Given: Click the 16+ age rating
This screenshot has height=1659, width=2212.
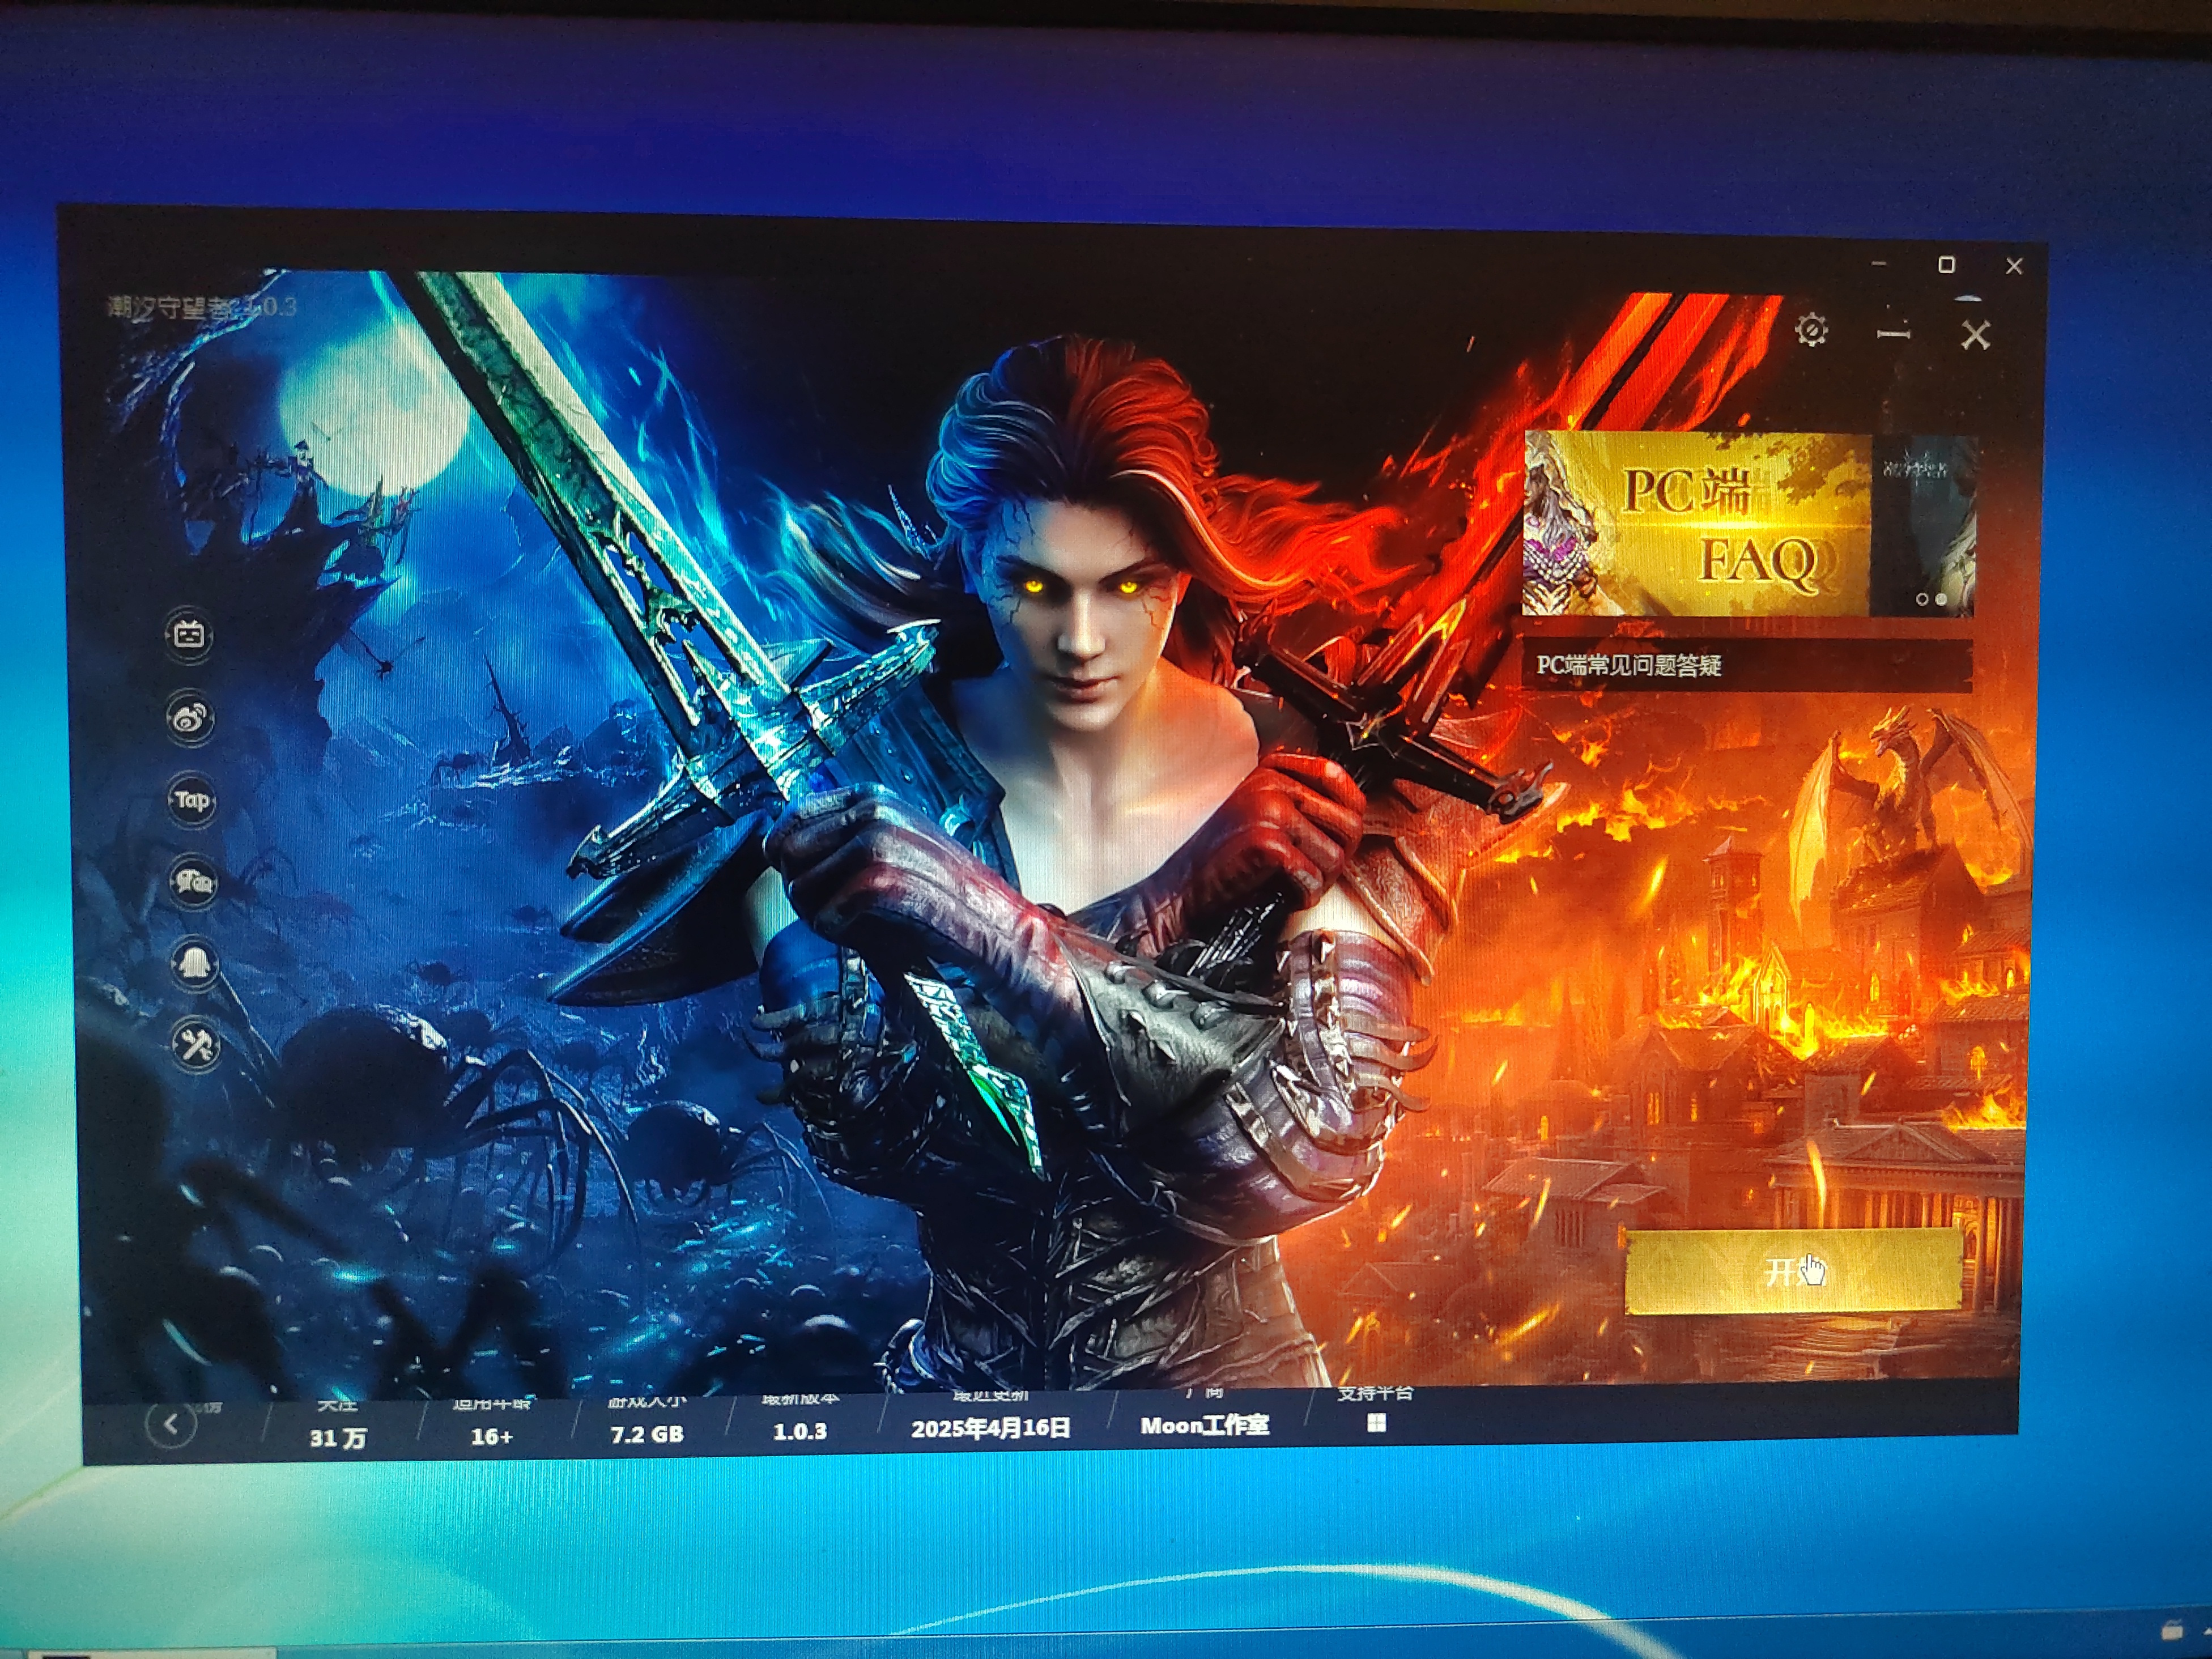Looking at the screenshot, I should (x=491, y=1437).
